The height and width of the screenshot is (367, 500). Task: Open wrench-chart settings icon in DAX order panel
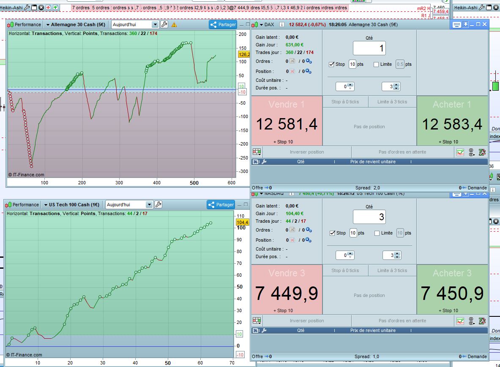(482, 152)
